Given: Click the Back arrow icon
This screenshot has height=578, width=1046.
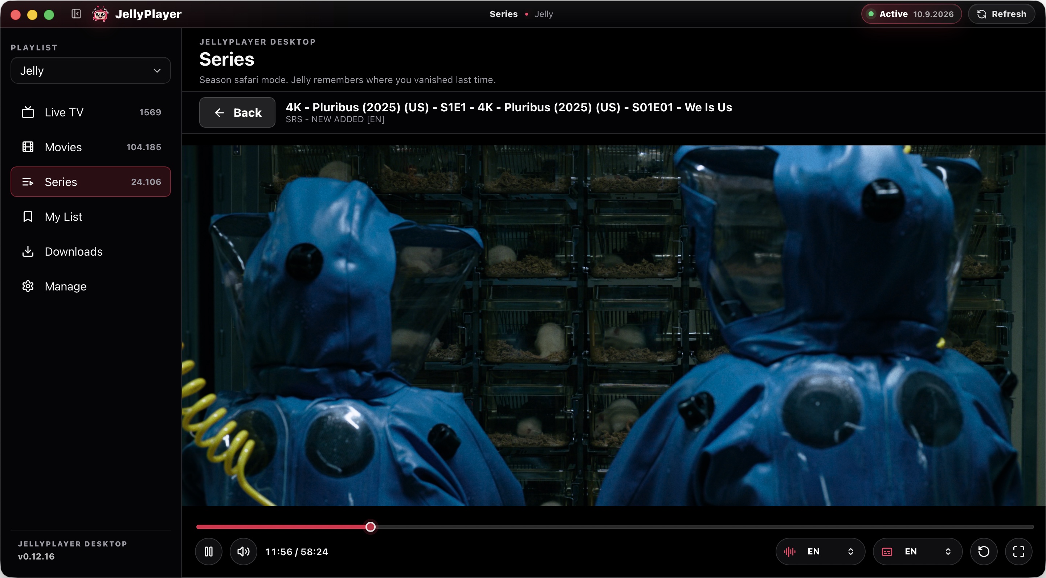Looking at the screenshot, I should 220,113.
